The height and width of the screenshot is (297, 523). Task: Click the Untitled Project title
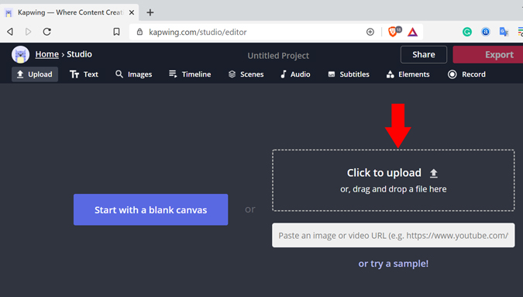coord(278,55)
